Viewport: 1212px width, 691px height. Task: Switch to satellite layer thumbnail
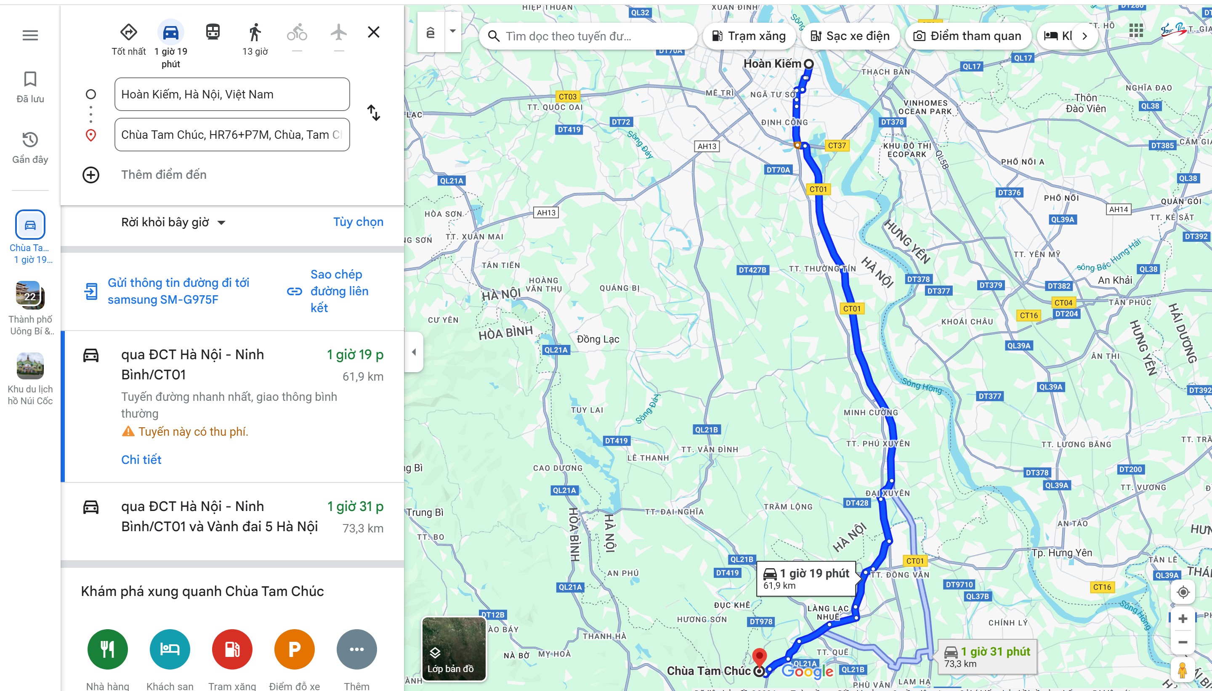(453, 648)
